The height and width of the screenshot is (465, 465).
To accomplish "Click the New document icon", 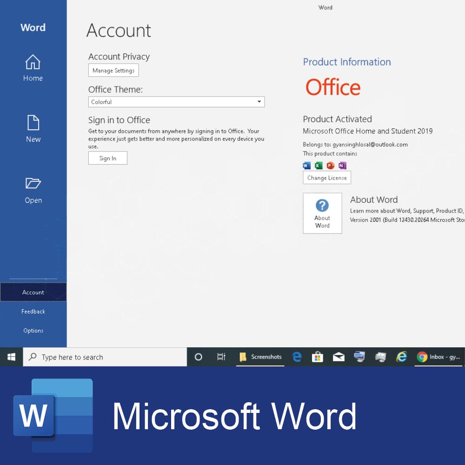I will click(x=33, y=122).
